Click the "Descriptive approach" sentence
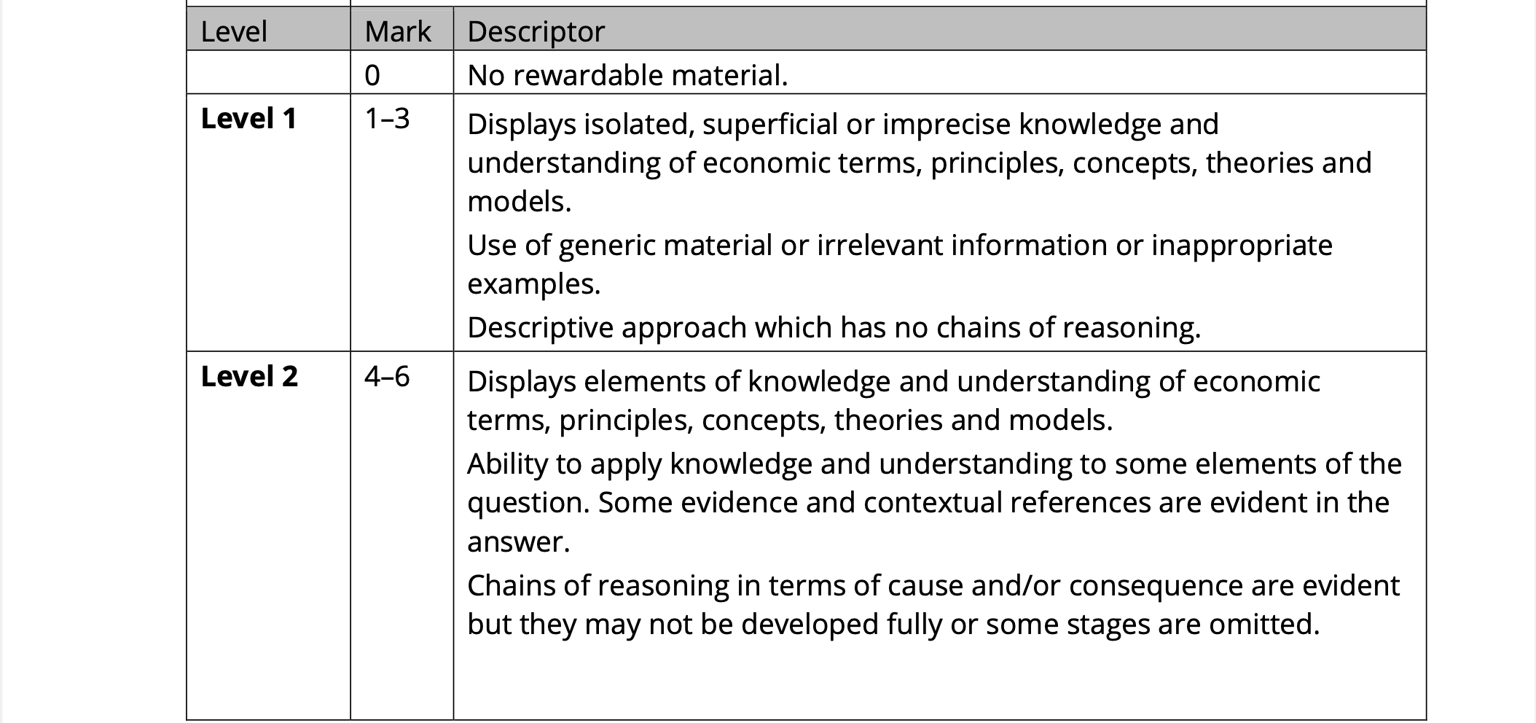 tap(834, 328)
